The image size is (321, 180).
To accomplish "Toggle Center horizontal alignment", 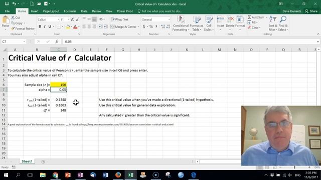I will (89, 26).
